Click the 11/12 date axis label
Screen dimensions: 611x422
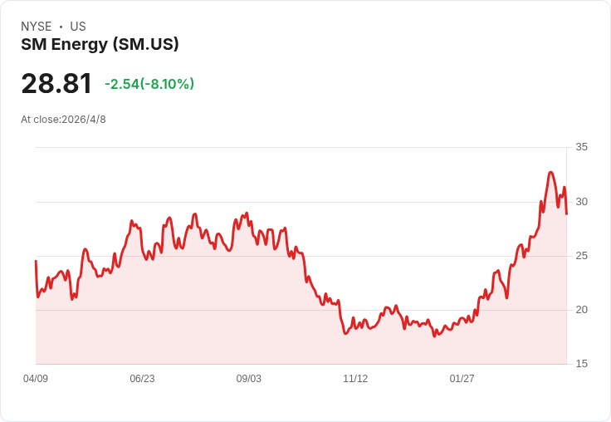click(355, 378)
